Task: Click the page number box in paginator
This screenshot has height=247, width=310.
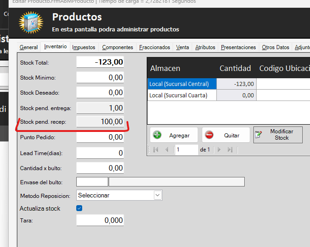Action: coord(186,150)
